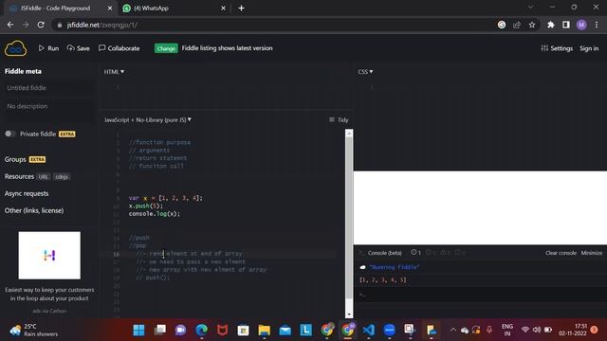Screen dimensions: 607x341
Task: Open the HTML panel dropdown
Action: coord(114,72)
